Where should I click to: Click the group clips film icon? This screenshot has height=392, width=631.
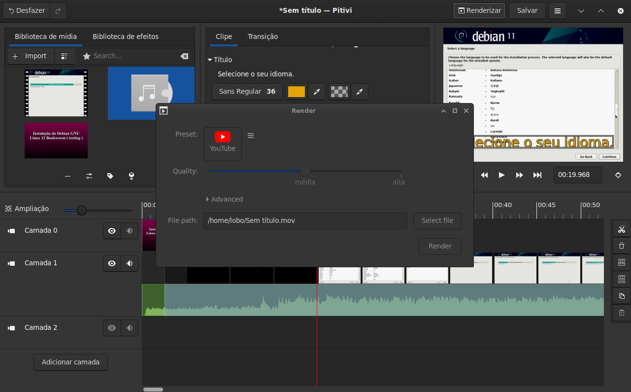(x=621, y=262)
